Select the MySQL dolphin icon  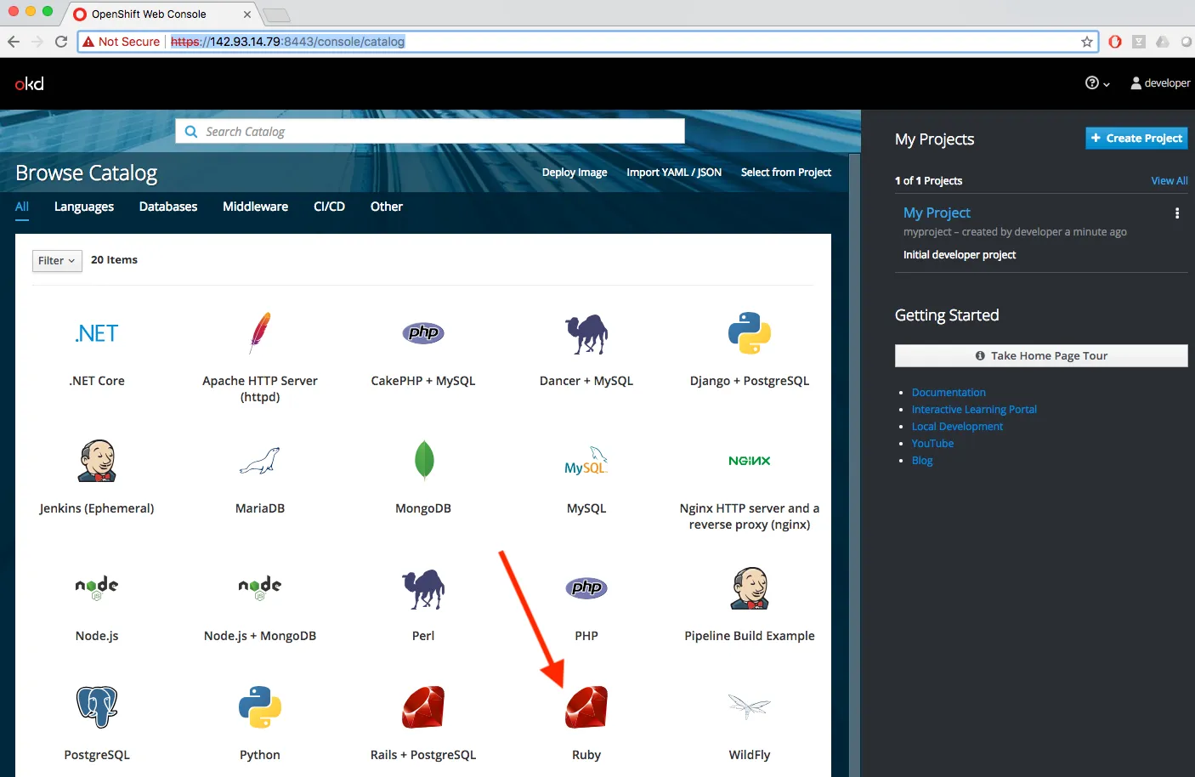click(586, 461)
